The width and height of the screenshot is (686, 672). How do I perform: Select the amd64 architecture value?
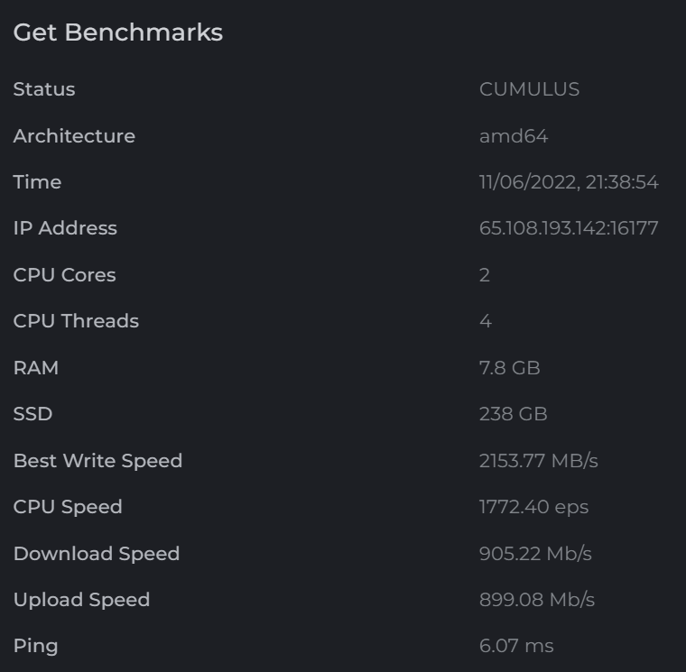[514, 136]
